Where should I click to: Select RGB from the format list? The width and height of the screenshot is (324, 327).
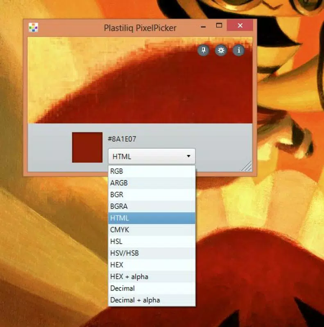[x=152, y=171]
